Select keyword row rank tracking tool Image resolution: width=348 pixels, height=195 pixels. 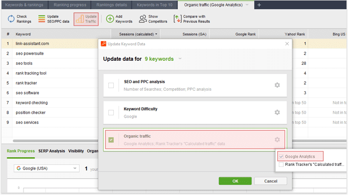pyautogui.click(x=50, y=73)
